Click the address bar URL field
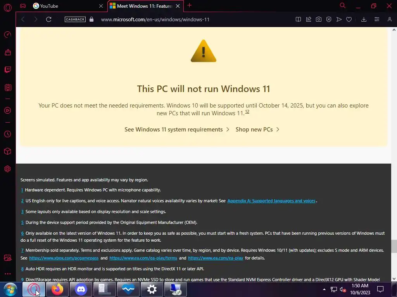Image resolution: width=397 pixels, height=297 pixels. (x=155, y=19)
